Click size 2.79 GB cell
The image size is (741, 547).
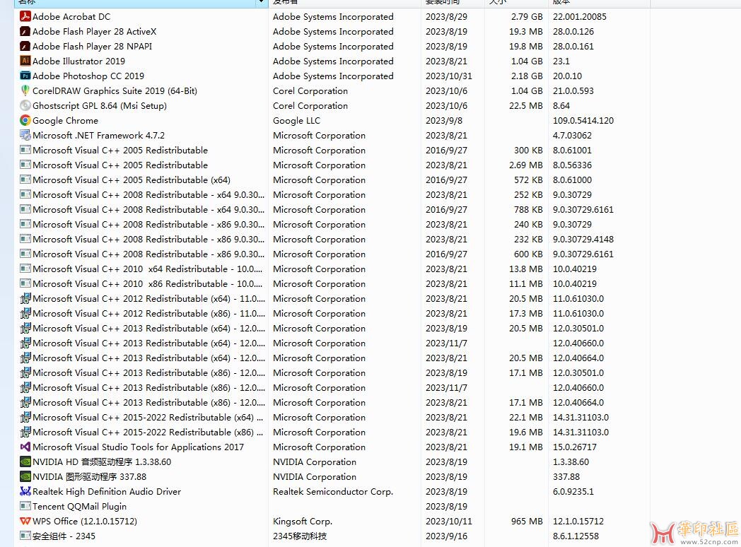pos(527,16)
